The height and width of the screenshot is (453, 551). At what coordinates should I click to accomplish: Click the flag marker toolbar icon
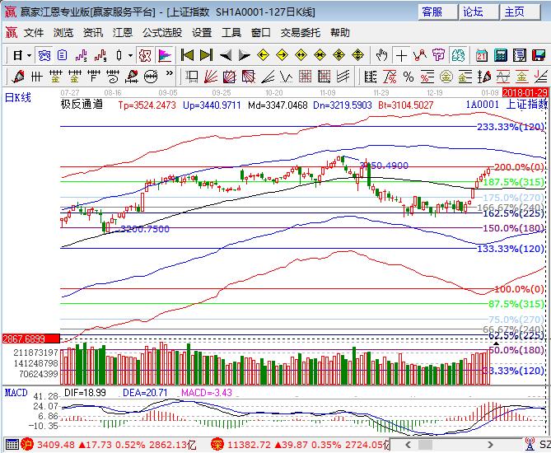point(165,55)
